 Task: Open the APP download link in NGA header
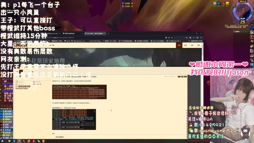52,45
